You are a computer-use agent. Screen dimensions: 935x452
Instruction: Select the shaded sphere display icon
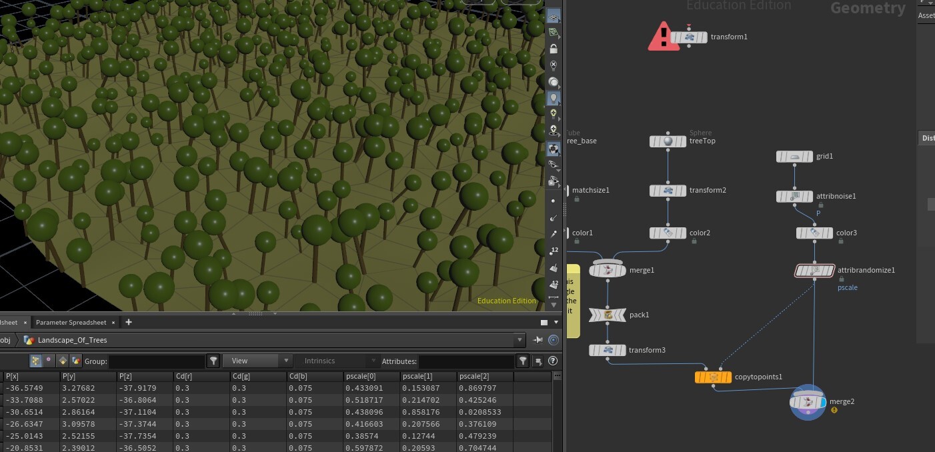coord(554,149)
